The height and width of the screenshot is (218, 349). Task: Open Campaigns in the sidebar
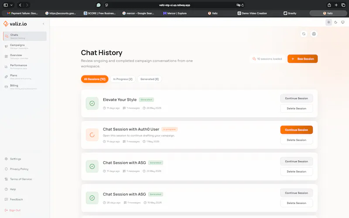click(x=25, y=46)
